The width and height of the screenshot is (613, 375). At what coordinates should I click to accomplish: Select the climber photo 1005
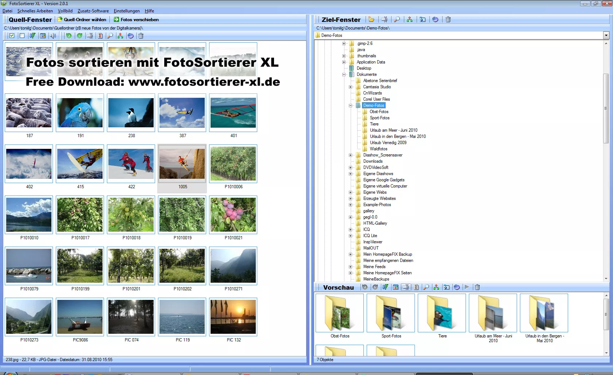(x=182, y=164)
